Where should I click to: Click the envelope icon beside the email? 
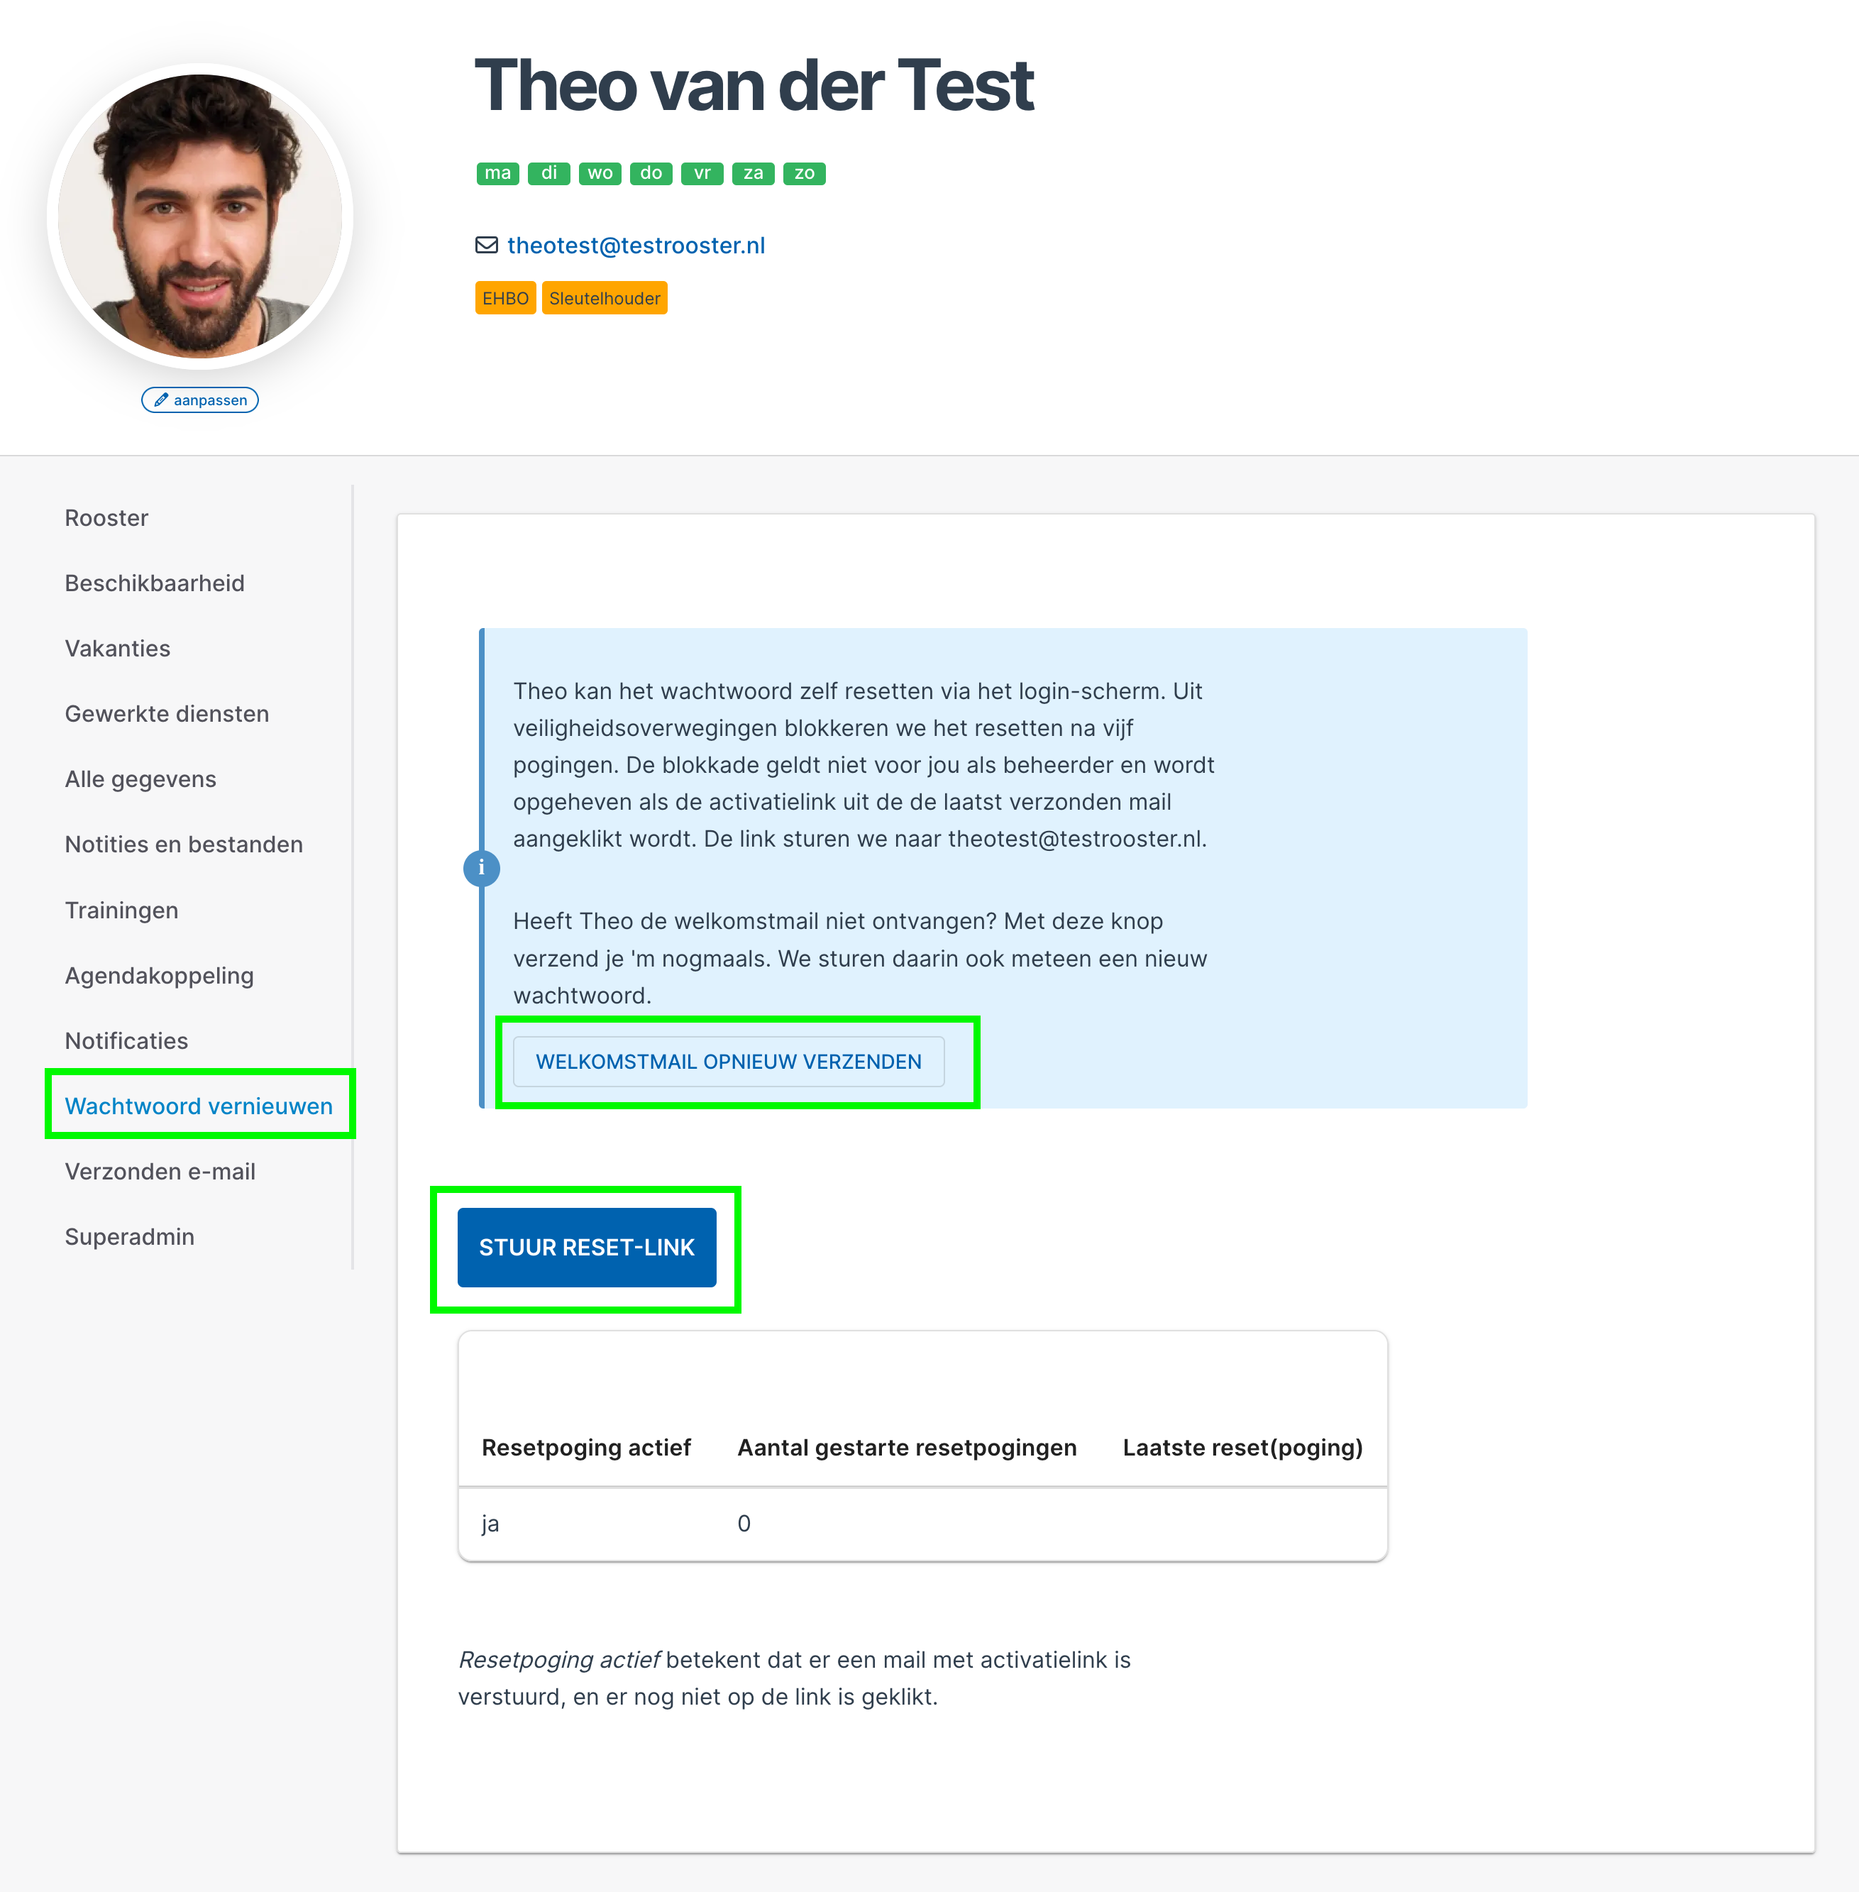coord(486,245)
